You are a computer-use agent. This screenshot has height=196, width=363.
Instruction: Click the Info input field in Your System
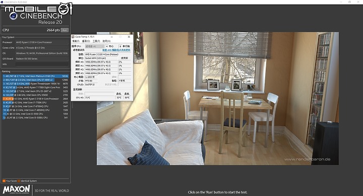[42, 64]
